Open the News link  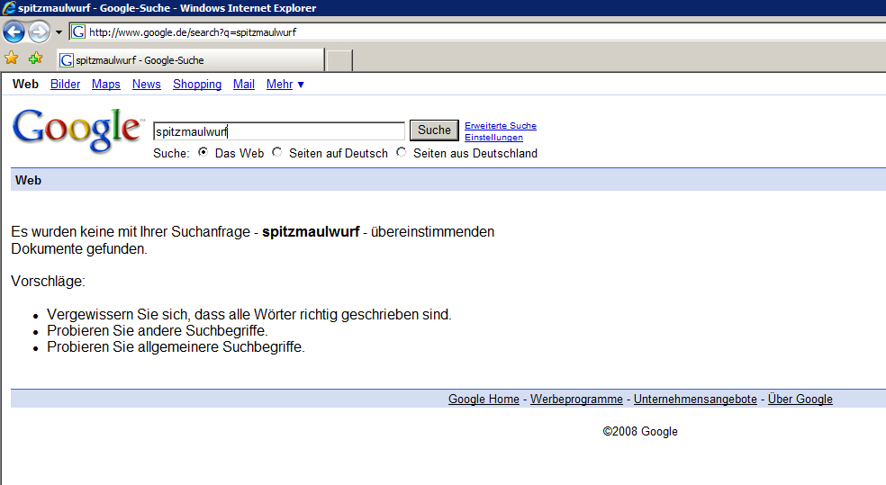147,84
